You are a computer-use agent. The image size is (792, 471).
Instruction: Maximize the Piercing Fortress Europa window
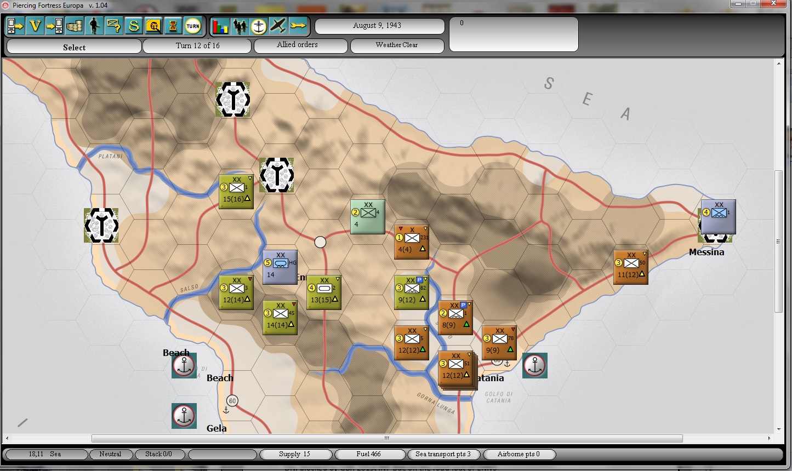754,4
